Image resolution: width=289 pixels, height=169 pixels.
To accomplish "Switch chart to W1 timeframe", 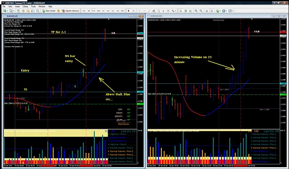I will tap(118, 11).
